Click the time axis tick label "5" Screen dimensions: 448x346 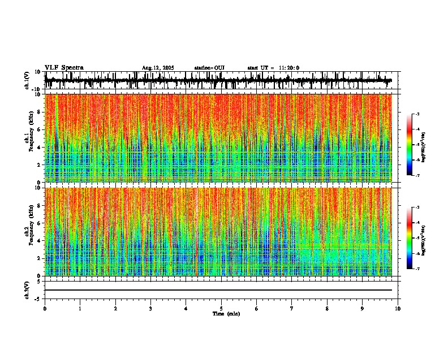[221, 309]
